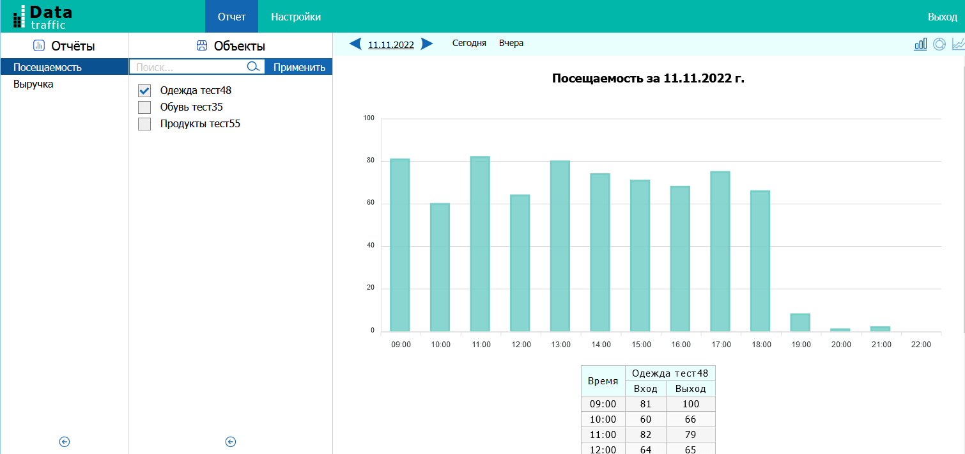
Task: Switch to line chart view
Action: [x=957, y=44]
